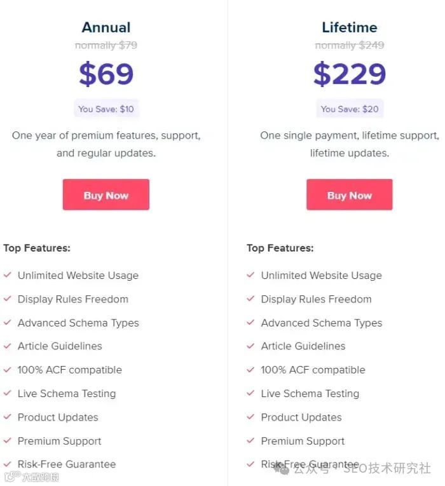Viewport: 445px width, 486px height.
Task: Click the strikethrough normally $79 text
Action: click(x=106, y=45)
